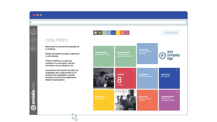
Task: Open the Objetivos 'Mis objetivos' tile
Action: [x=169, y=78]
